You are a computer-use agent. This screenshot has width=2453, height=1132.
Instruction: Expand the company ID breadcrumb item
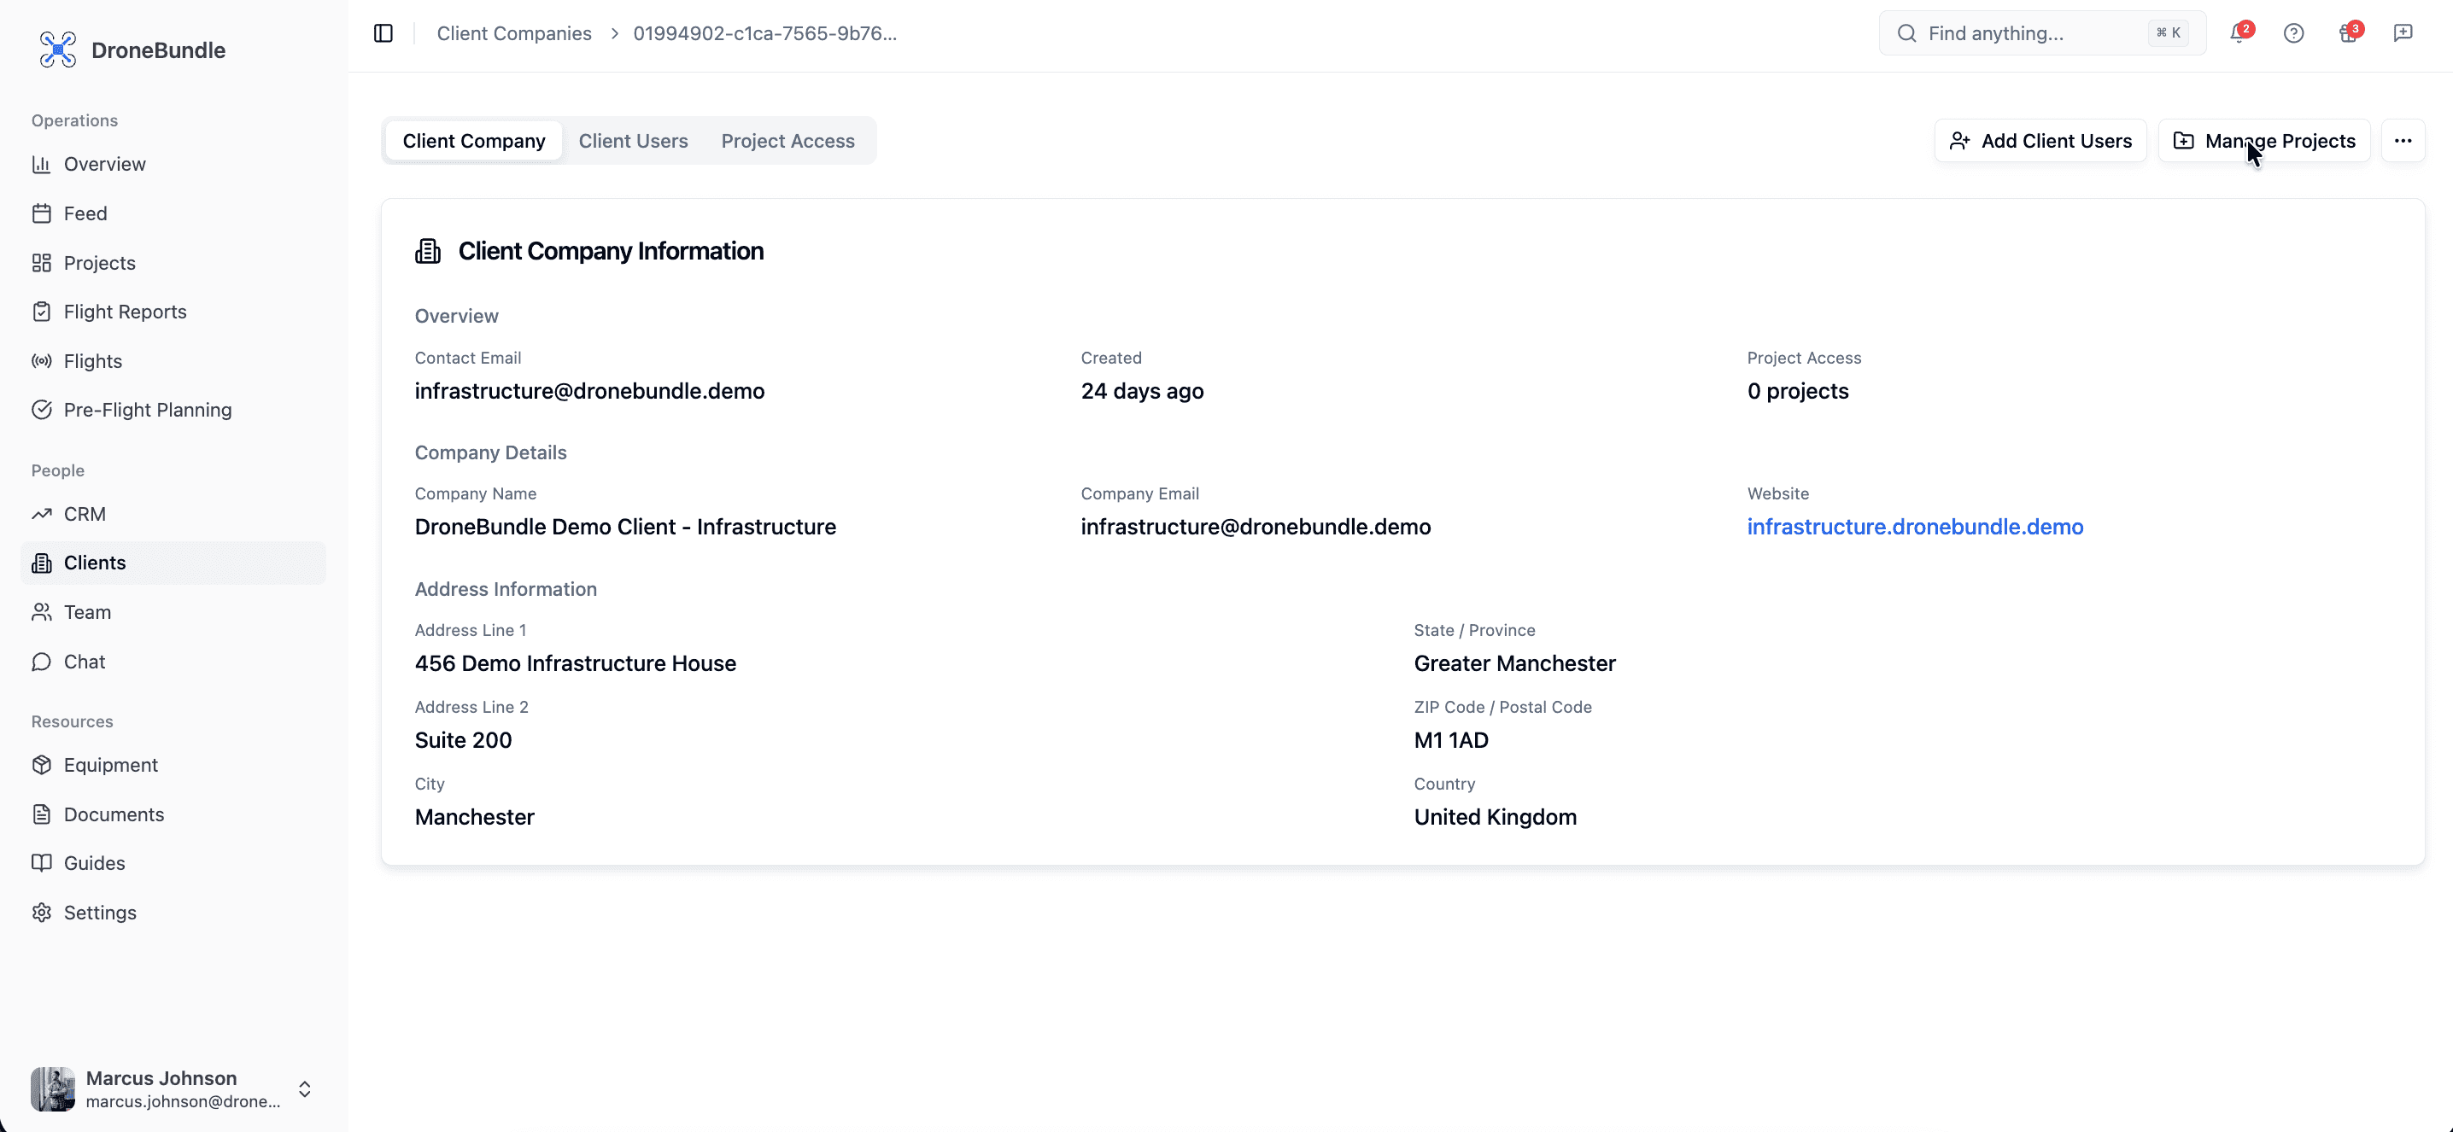coord(764,32)
